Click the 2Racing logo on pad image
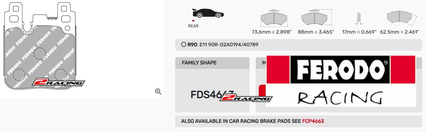The image size is (426, 132). 59,83
